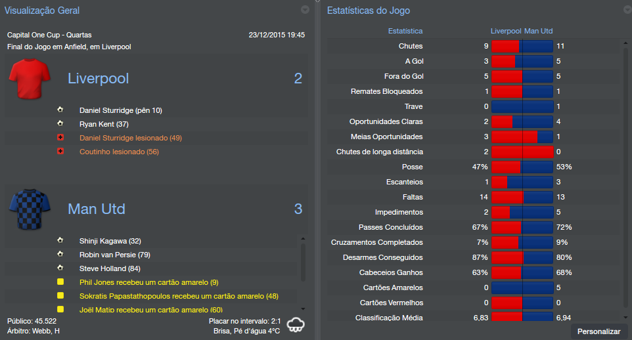Click the Liverpool red shirt icon
This screenshot has width=632, height=340.
[30, 78]
